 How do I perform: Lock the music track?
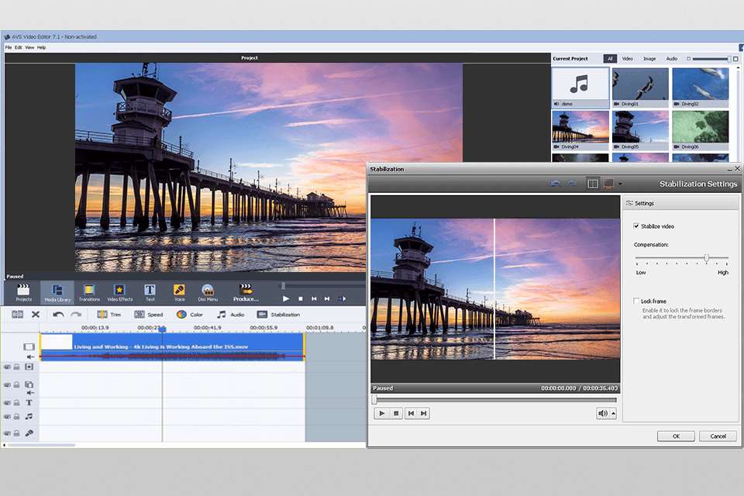[16, 417]
